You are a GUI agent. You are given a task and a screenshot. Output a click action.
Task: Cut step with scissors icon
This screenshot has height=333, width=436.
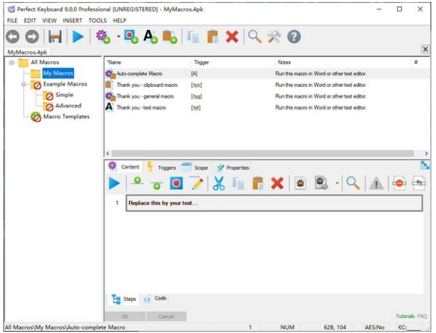pos(219,183)
